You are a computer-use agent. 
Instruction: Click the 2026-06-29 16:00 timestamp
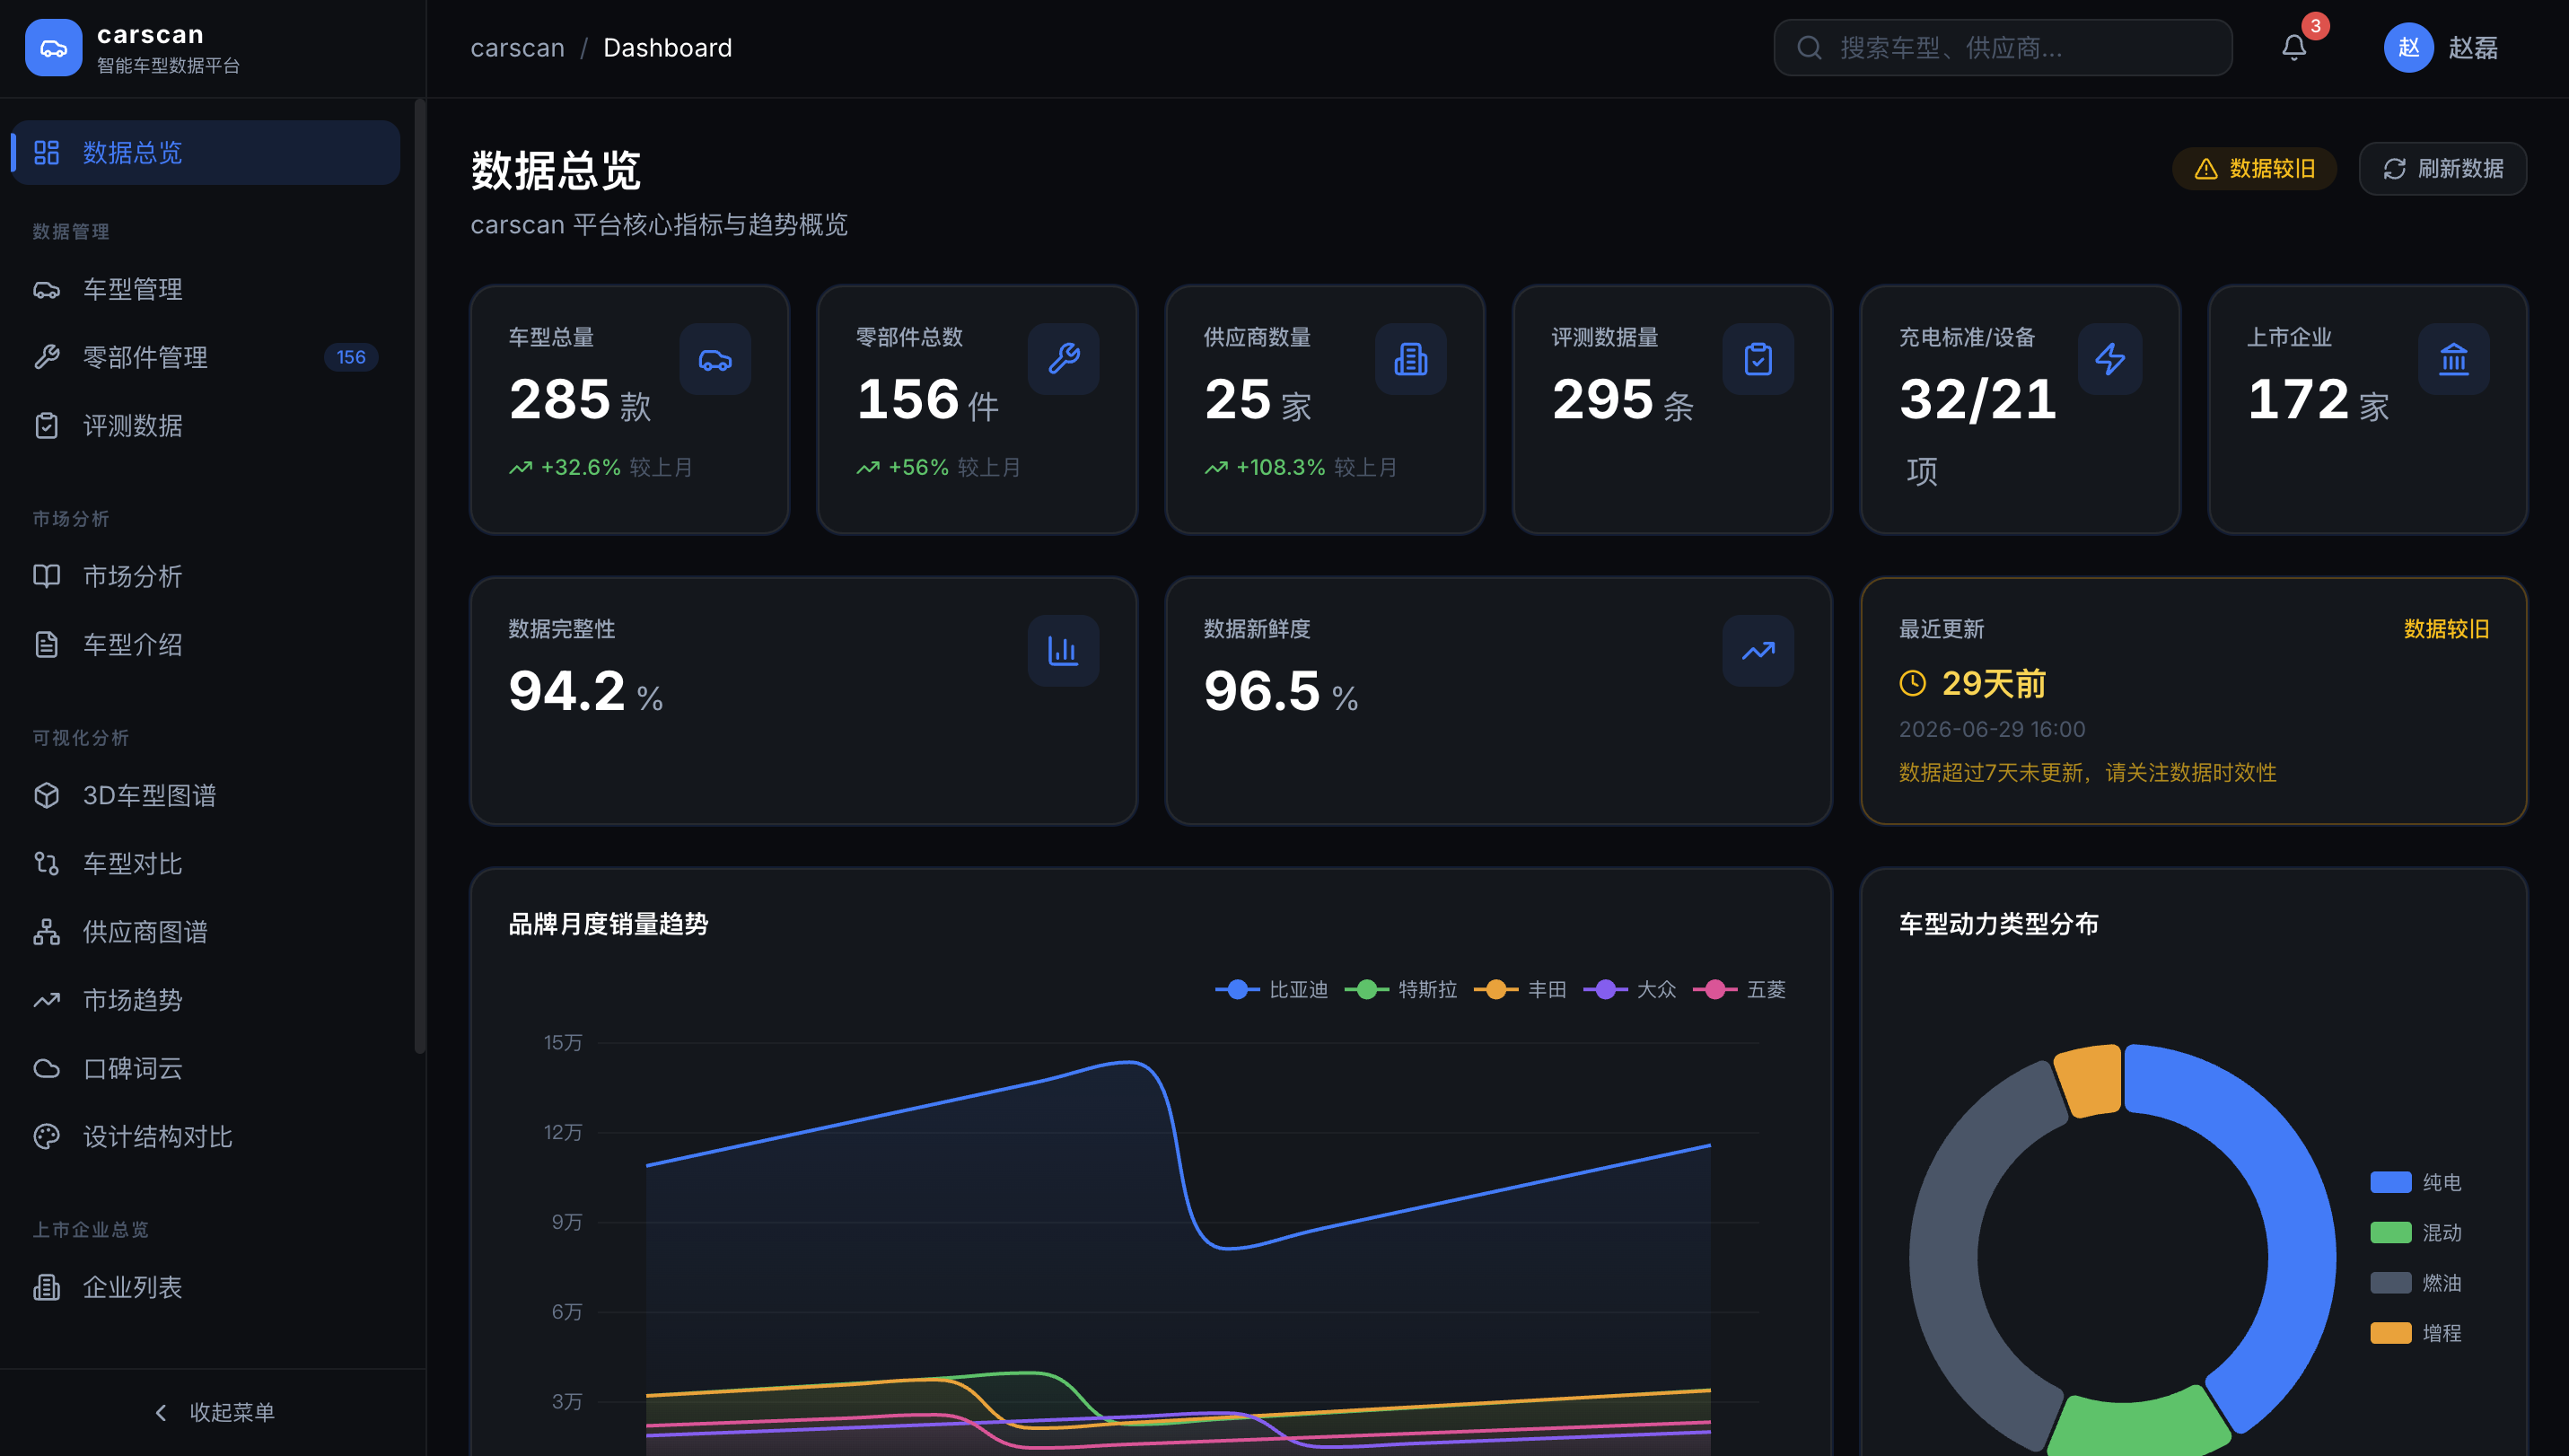point(1992,729)
